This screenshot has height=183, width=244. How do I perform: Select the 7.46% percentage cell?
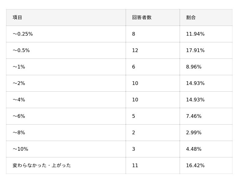click(194, 116)
